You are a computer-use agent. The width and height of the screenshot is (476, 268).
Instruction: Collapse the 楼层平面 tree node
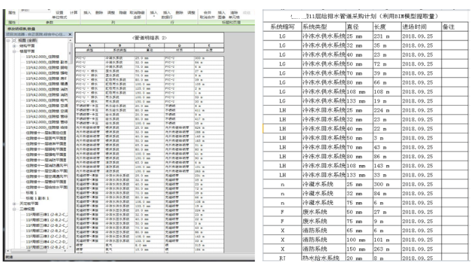point(14,51)
